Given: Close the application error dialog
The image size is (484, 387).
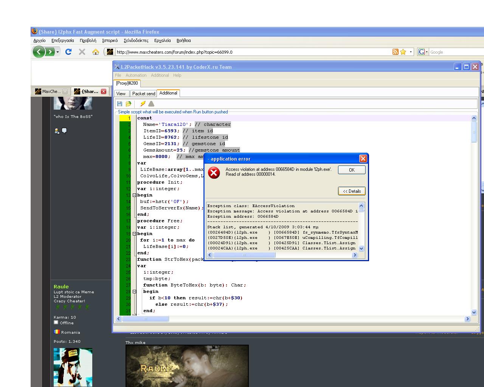Looking at the screenshot, I should click(x=363, y=158).
